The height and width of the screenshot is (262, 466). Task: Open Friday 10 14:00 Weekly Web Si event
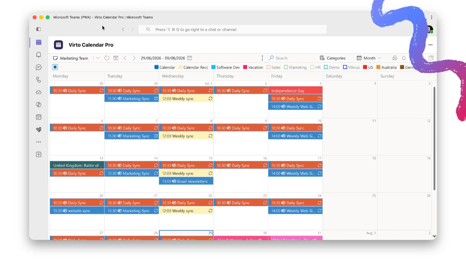[x=295, y=136]
